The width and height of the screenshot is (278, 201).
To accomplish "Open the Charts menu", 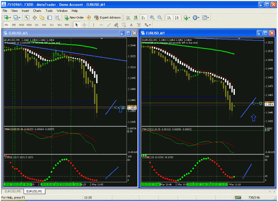I will point(37,11).
